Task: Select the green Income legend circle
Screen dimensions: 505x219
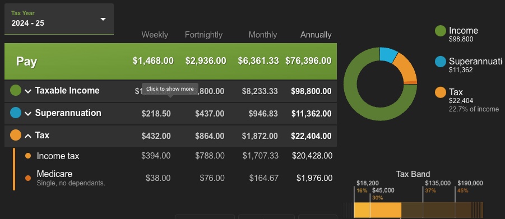Action: [441, 31]
